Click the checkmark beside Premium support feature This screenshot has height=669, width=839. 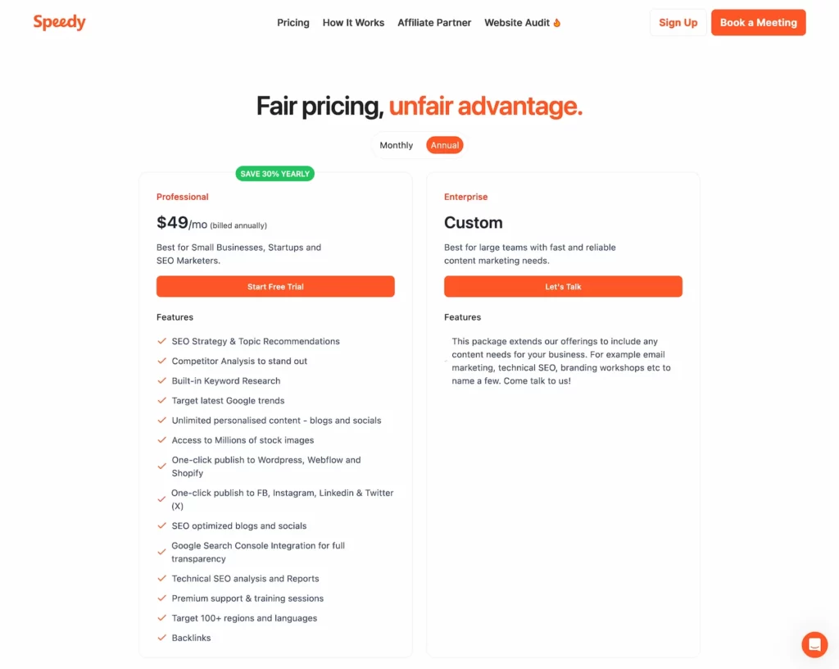(x=161, y=598)
